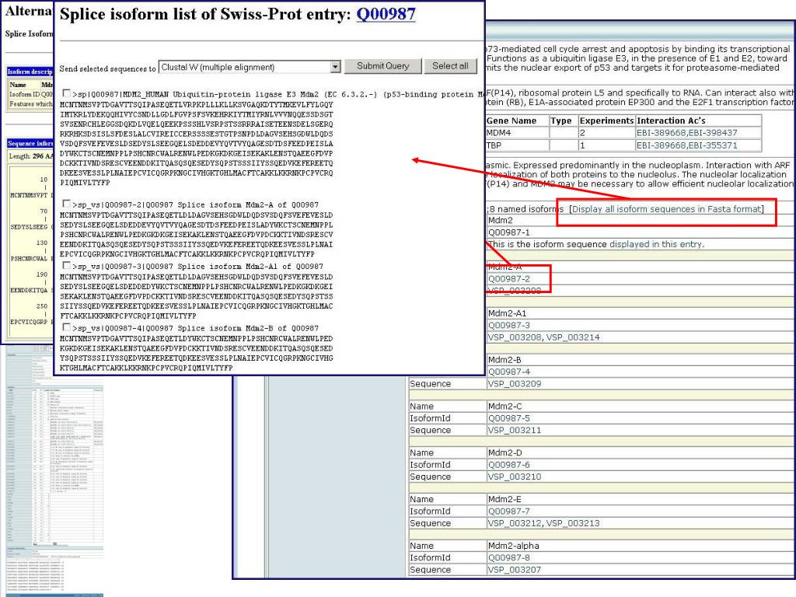
Task: Click the Mdm2-B isoform name in table
Action: tap(504, 360)
